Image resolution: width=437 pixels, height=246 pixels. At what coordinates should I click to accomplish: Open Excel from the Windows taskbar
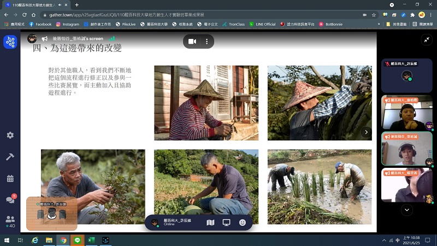(91, 240)
